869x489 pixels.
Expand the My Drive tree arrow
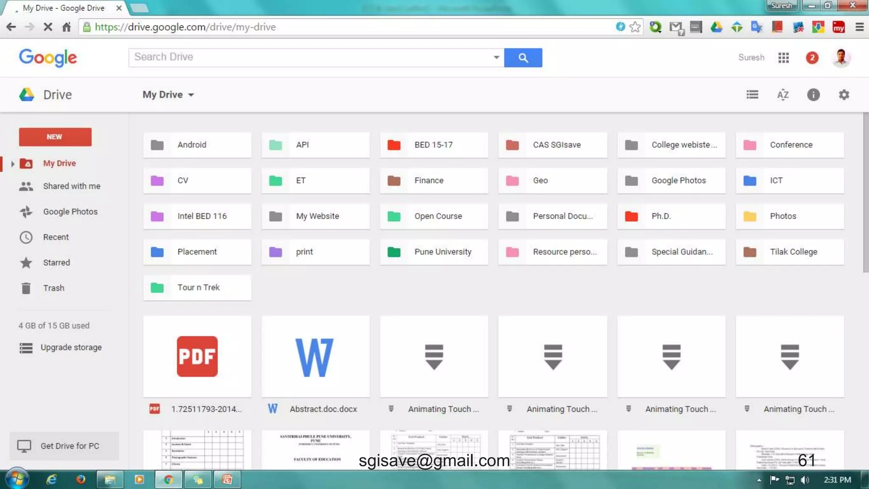(x=13, y=163)
